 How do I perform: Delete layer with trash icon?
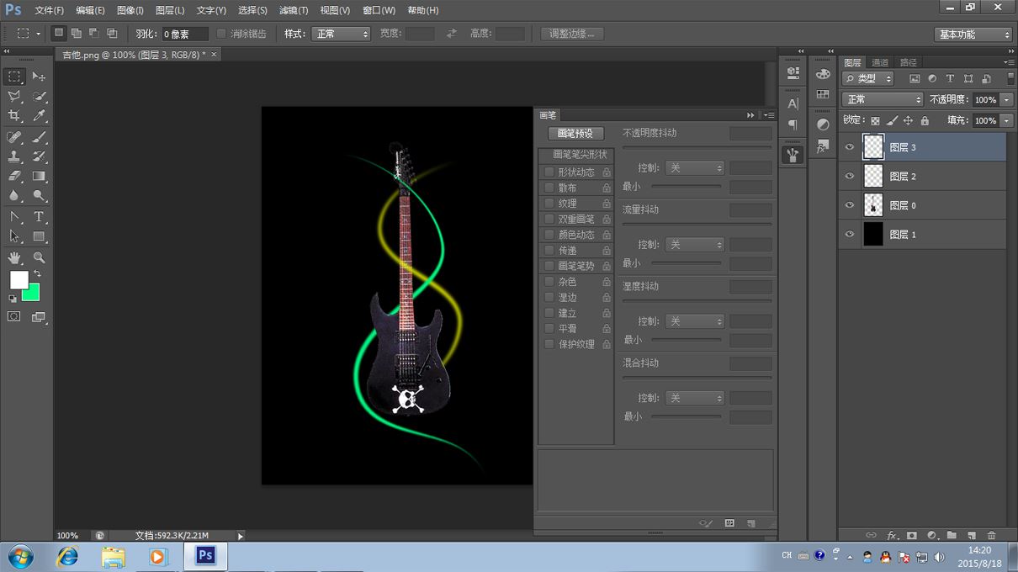coord(991,535)
